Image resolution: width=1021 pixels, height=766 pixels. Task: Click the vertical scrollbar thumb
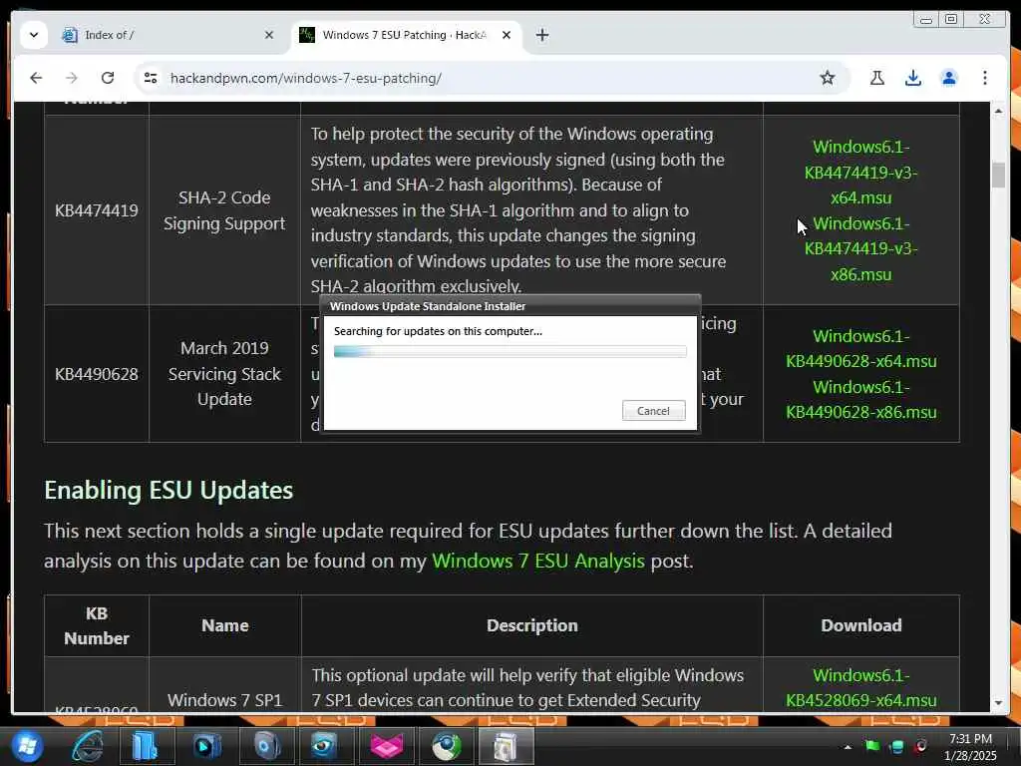click(x=998, y=175)
